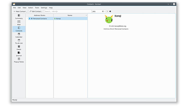Click the Name column sort arrow

(x=86, y=15)
